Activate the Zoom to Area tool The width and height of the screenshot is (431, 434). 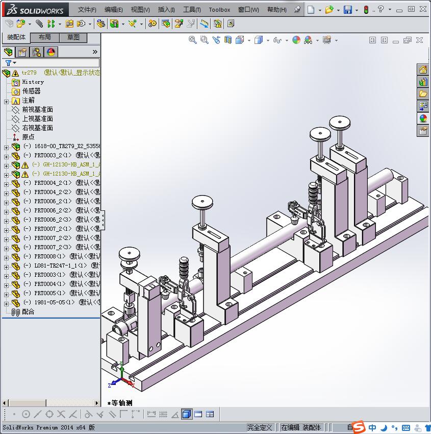(x=204, y=40)
